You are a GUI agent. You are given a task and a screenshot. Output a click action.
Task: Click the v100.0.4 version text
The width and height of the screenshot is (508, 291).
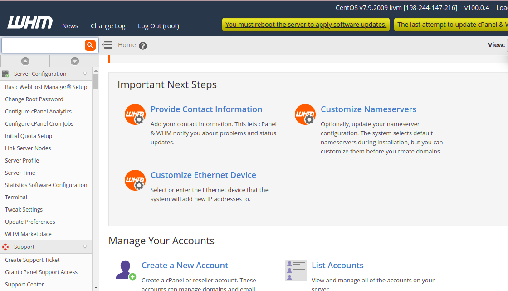click(477, 8)
